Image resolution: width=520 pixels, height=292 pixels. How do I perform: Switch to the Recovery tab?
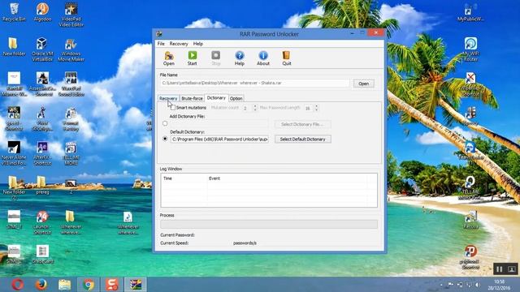168,98
